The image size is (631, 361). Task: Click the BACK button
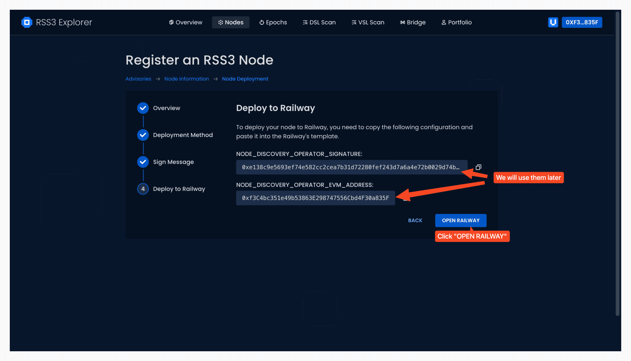pos(415,221)
